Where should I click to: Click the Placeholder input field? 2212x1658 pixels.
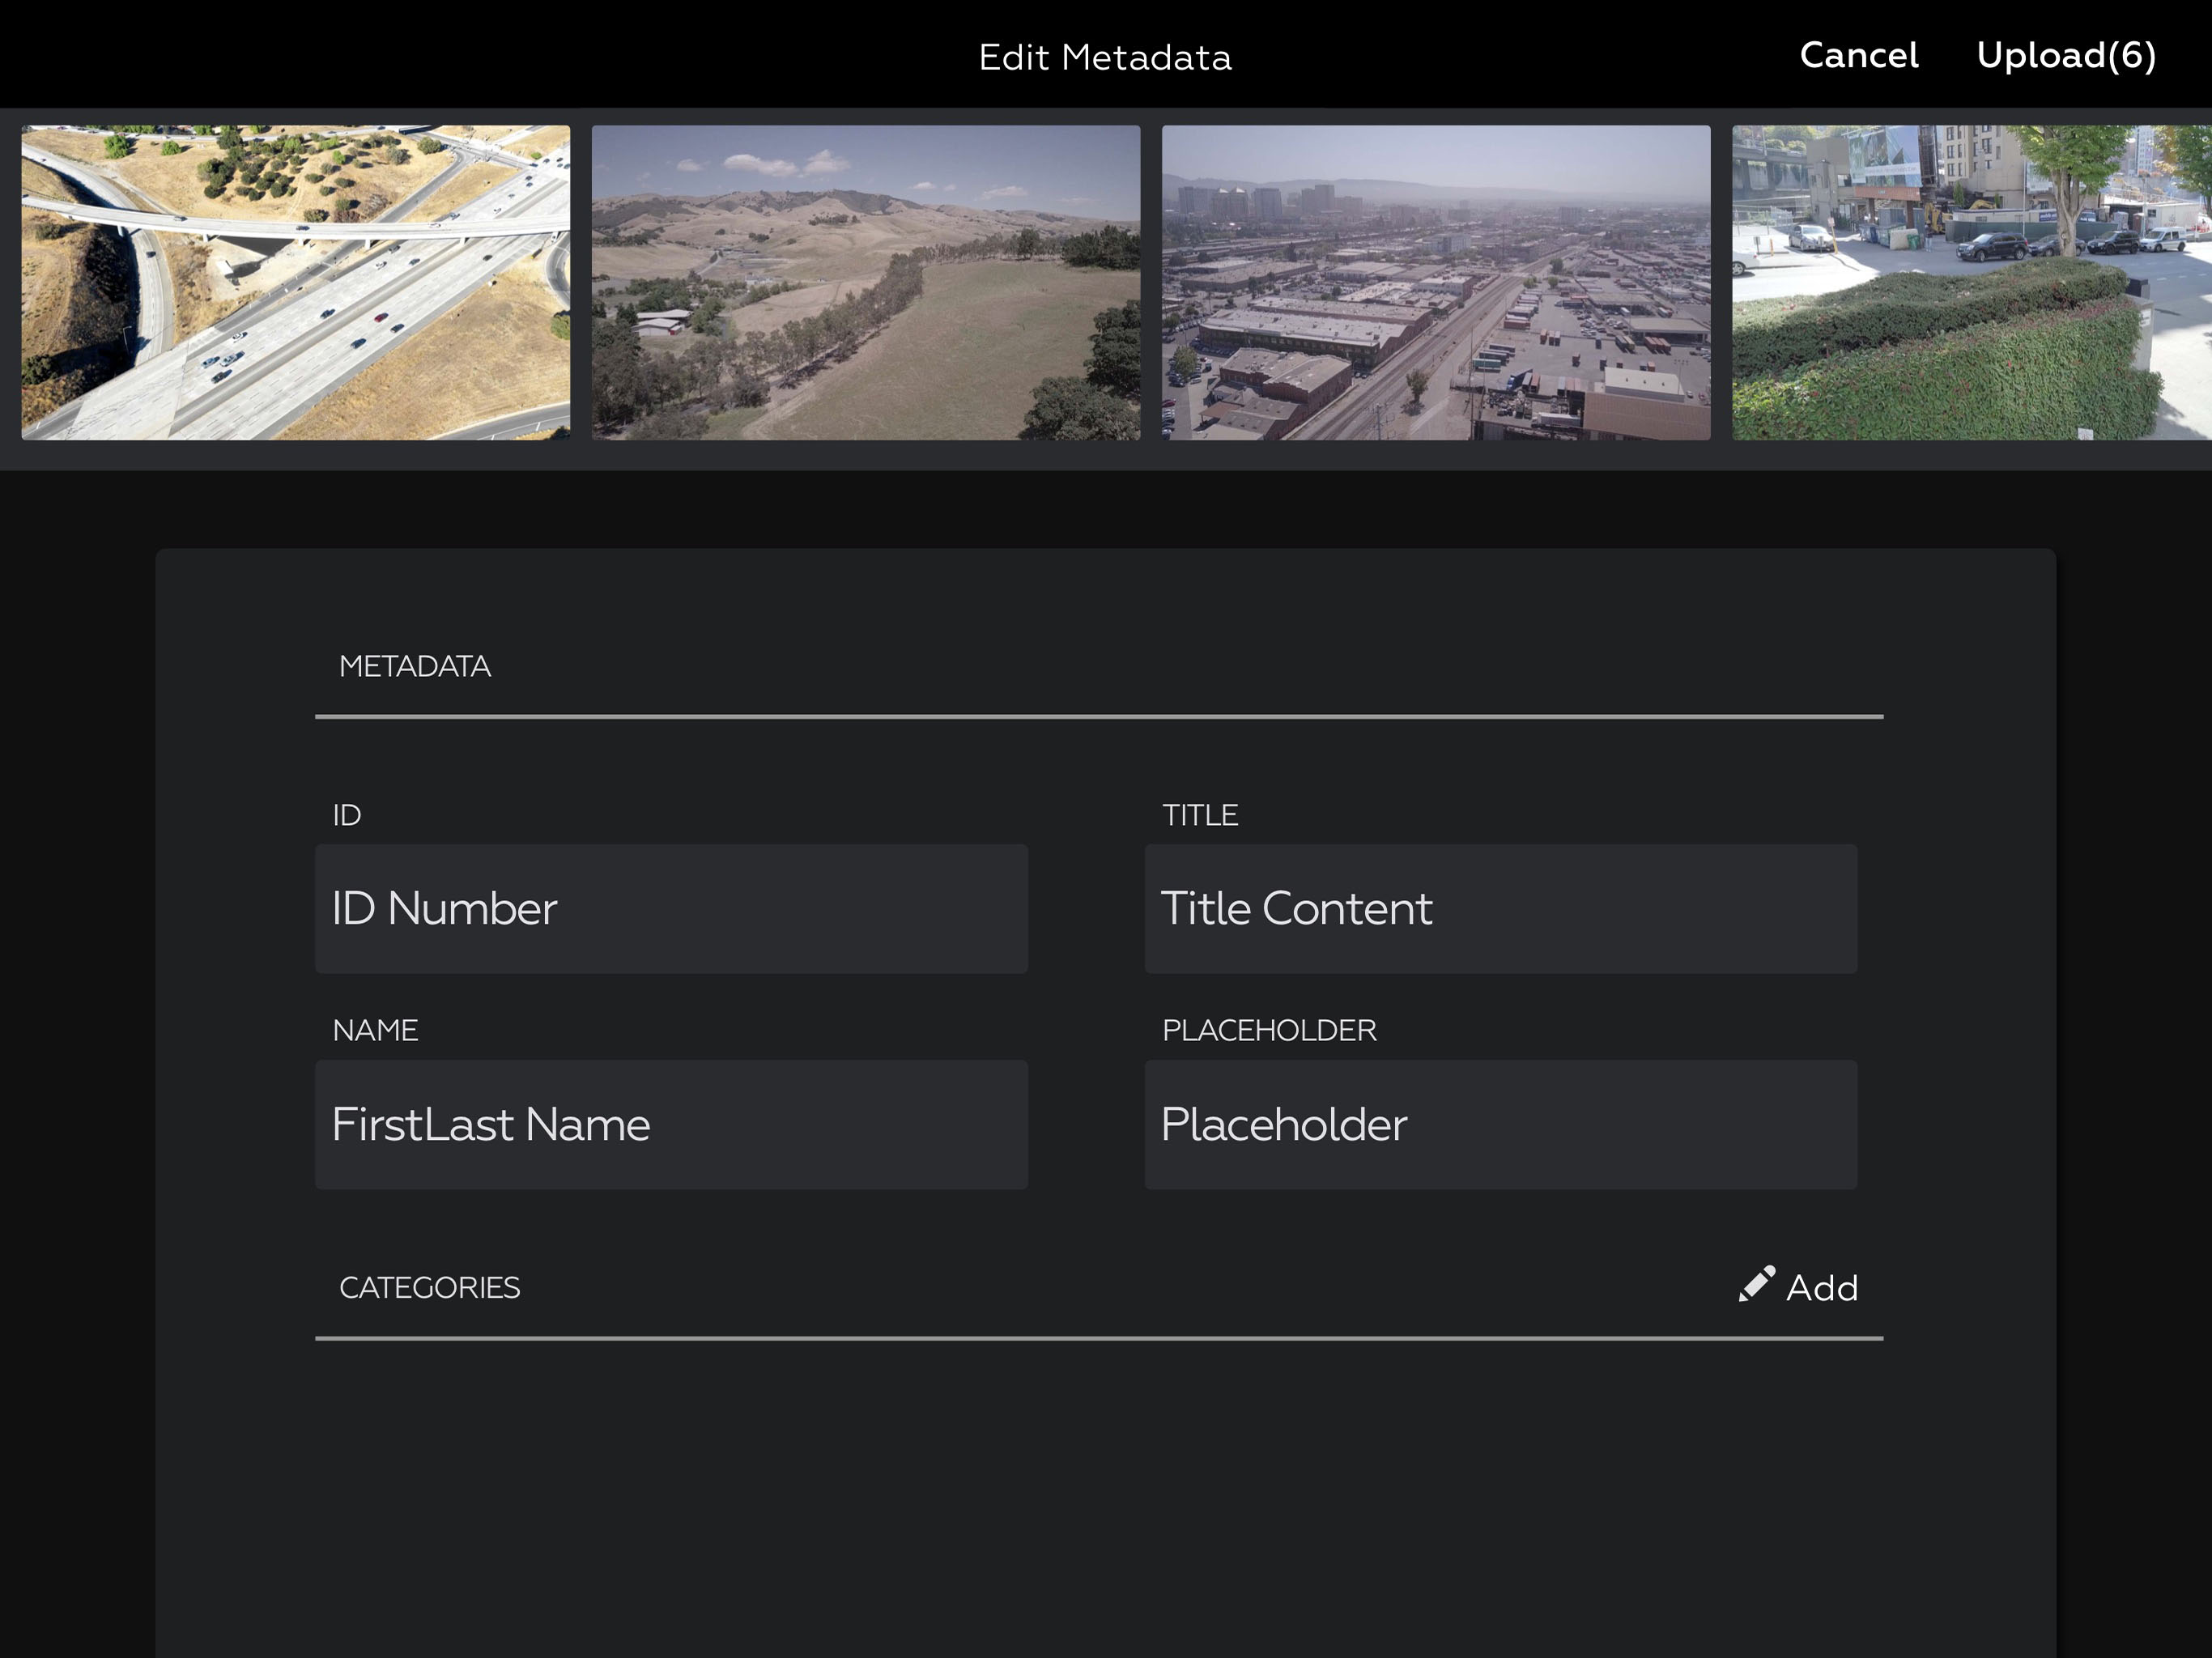[x=1501, y=1125]
